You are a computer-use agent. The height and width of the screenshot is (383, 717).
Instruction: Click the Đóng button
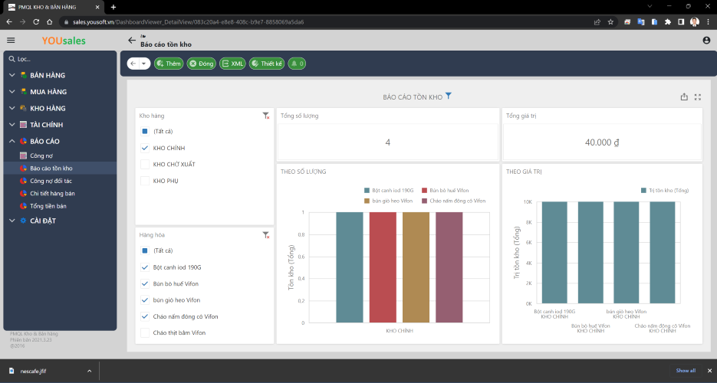201,64
